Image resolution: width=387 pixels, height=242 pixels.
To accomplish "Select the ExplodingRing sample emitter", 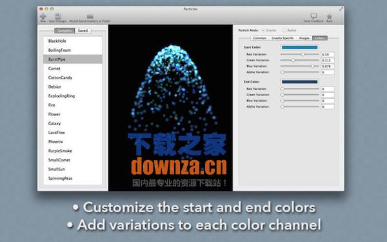I will [73, 96].
